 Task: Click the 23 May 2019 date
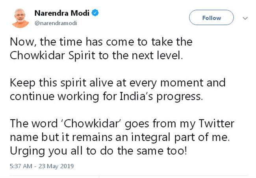(x=56, y=166)
